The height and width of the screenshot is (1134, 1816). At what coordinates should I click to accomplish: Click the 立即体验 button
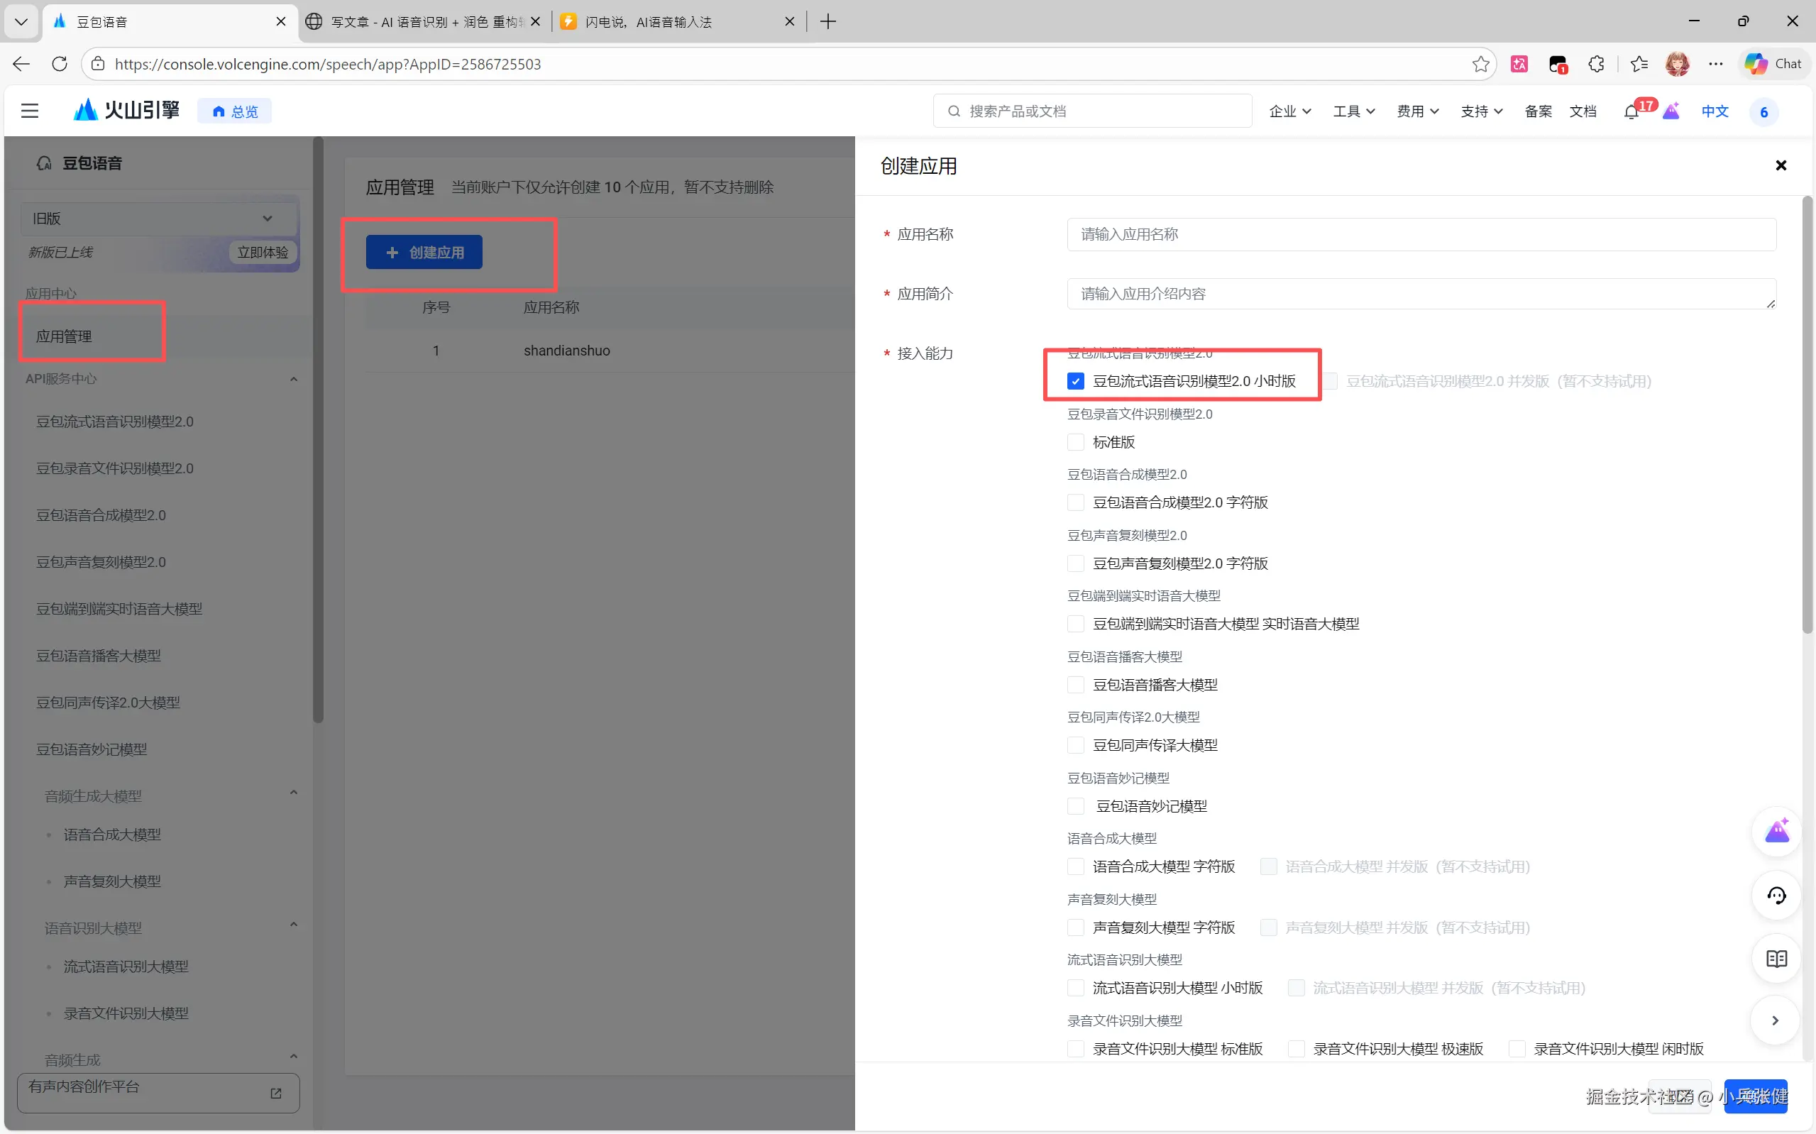(263, 252)
